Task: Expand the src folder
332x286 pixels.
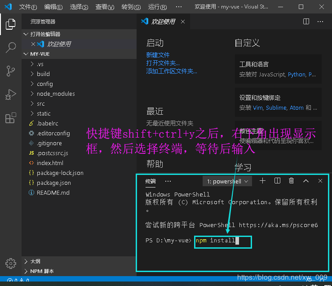Action: tap(32, 103)
